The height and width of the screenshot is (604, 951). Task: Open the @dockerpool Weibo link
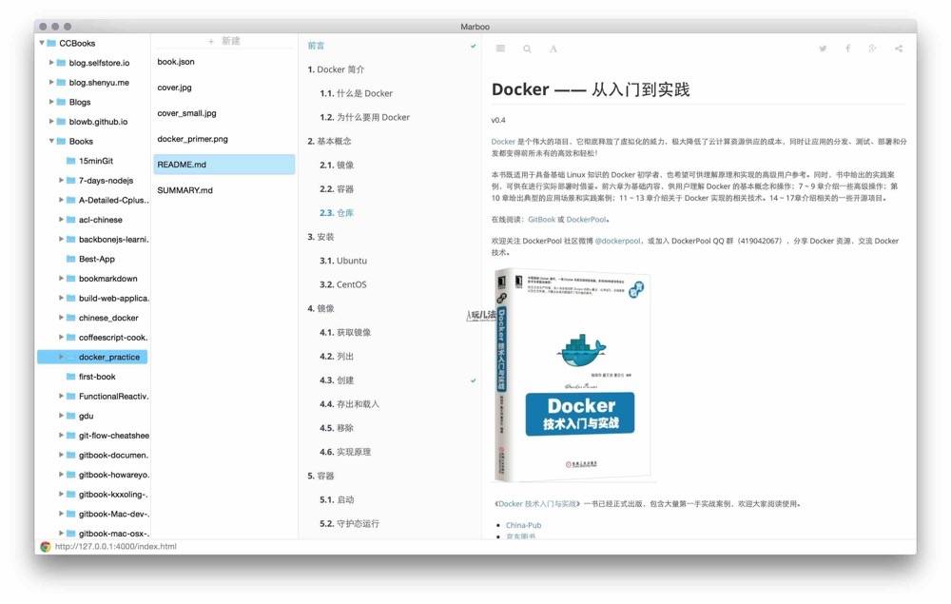(x=617, y=241)
